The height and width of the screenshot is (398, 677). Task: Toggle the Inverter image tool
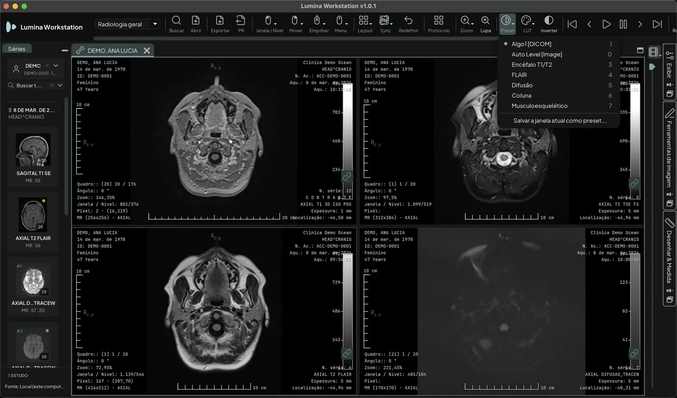pos(549,24)
